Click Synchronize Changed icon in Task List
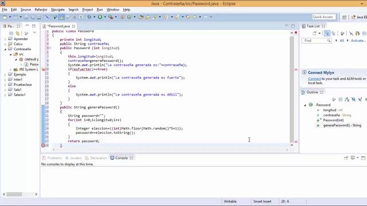 click(357, 34)
